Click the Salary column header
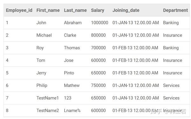The height and width of the screenshot is (119, 191). 98,10
